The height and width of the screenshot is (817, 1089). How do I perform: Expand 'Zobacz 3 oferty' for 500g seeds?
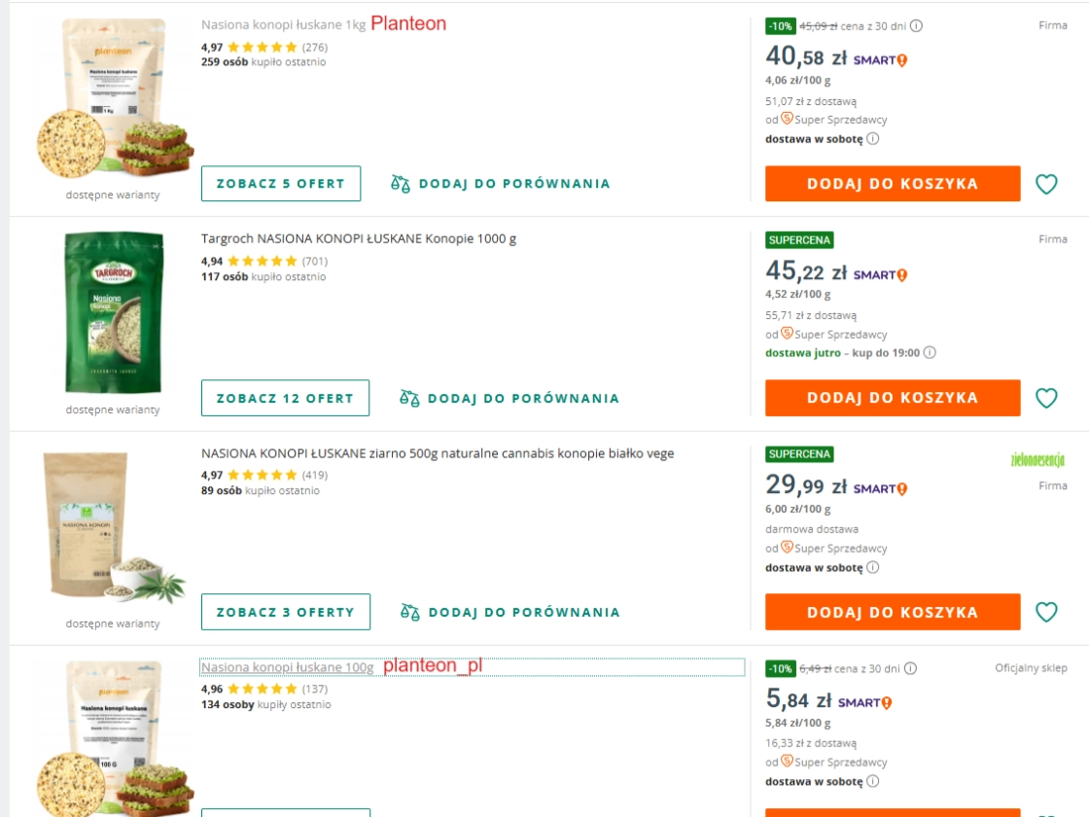click(286, 612)
